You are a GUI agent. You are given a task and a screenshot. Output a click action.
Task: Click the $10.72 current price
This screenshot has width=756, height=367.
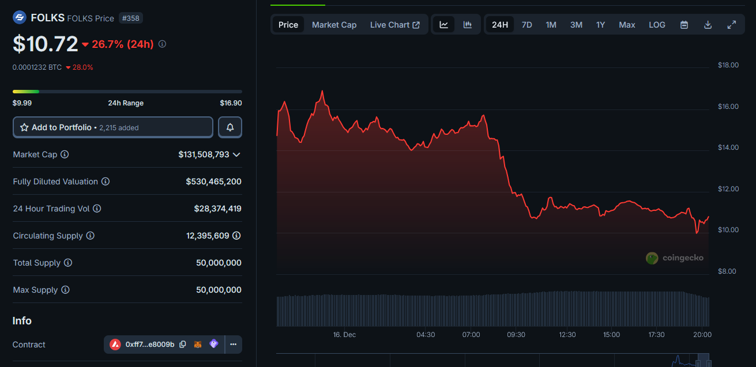(46, 44)
